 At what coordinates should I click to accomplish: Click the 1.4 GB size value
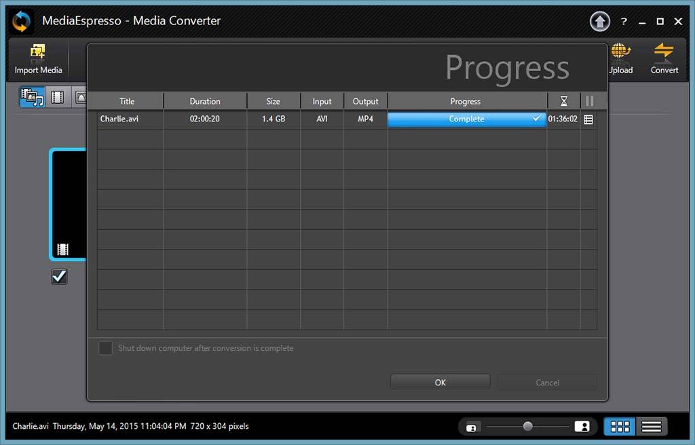274,119
